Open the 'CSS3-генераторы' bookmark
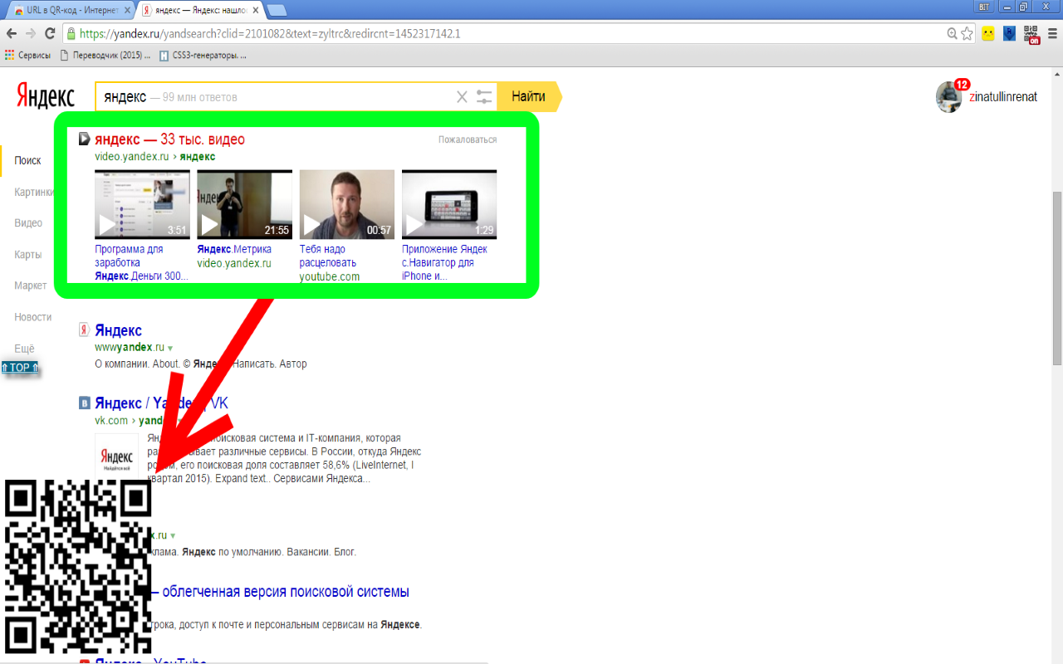Image resolution: width=1063 pixels, height=664 pixels. click(x=203, y=56)
